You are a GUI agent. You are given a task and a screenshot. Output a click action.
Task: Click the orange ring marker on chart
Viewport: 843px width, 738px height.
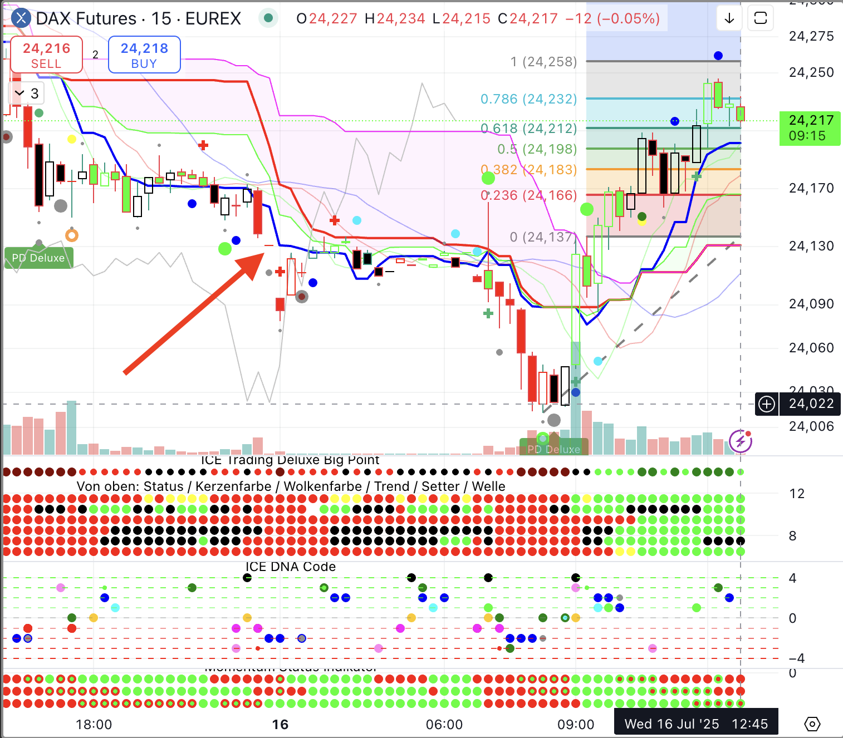point(71,235)
